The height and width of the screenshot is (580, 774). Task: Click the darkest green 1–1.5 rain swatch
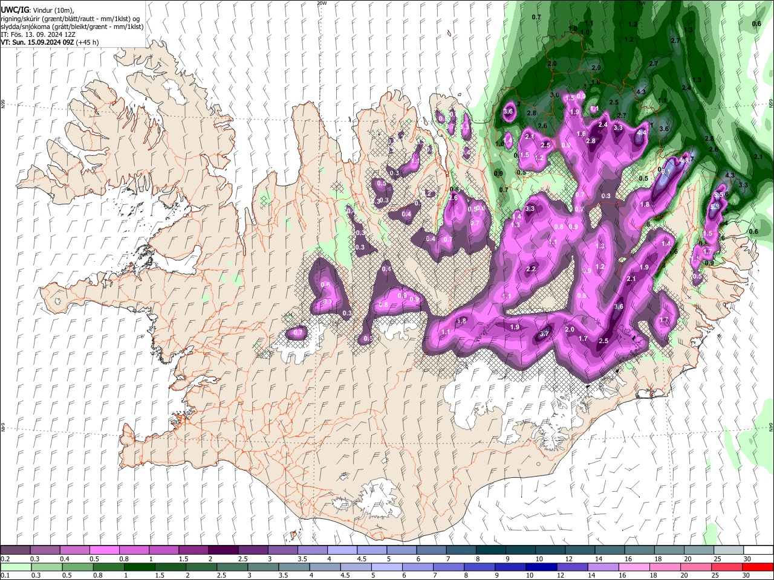coord(138,567)
